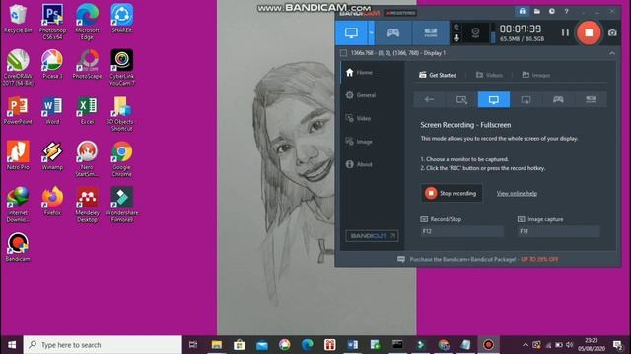Open the Bandicam output folder icon

(x=536, y=11)
